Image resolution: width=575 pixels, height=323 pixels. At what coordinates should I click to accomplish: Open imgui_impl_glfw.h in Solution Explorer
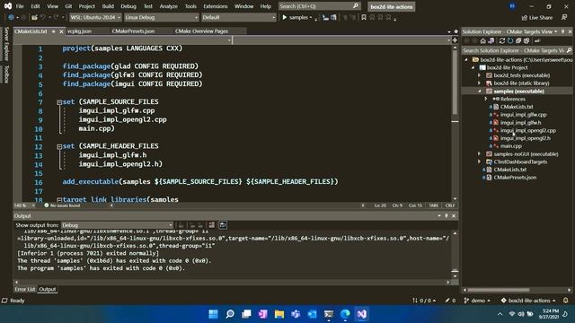pos(520,123)
